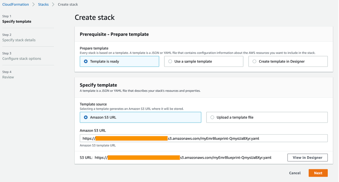Proceed with the Next button
The image size is (339, 182).
pyautogui.click(x=318, y=173)
